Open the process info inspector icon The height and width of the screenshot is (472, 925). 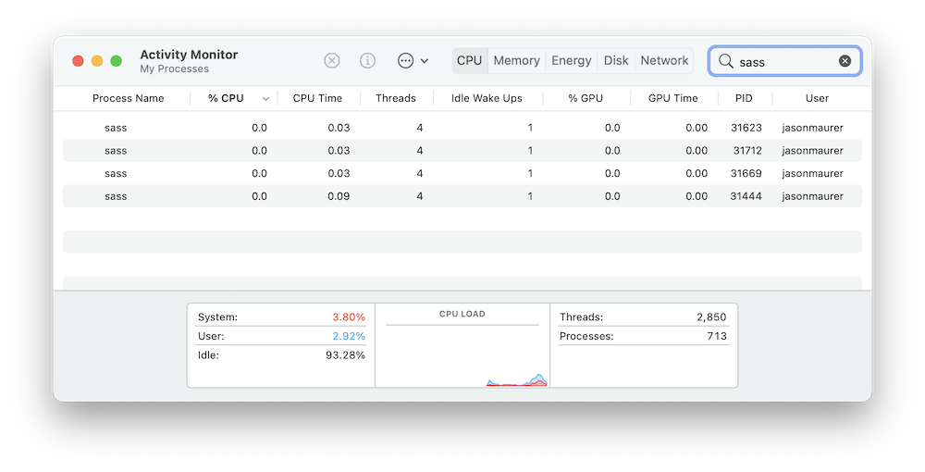coord(367,61)
